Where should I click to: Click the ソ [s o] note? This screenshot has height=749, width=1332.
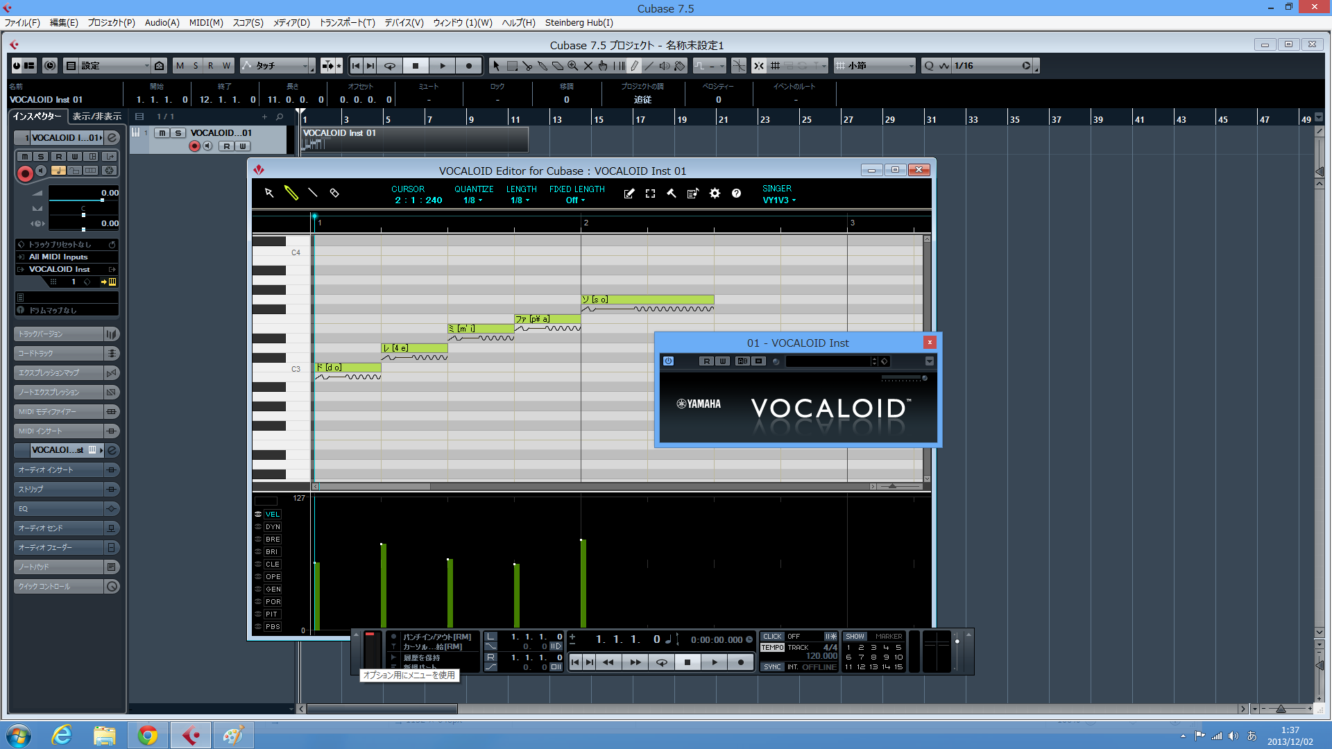647,300
